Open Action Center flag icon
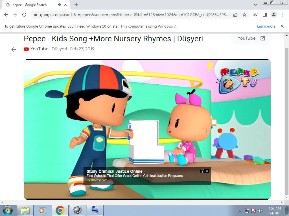The width and height of the screenshot is (289, 216). (x=254, y=211)
